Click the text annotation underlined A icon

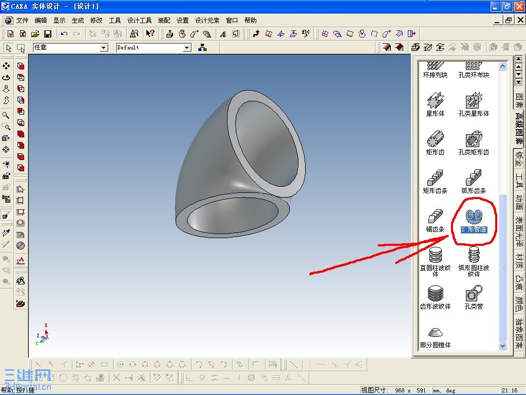(21, 260)
